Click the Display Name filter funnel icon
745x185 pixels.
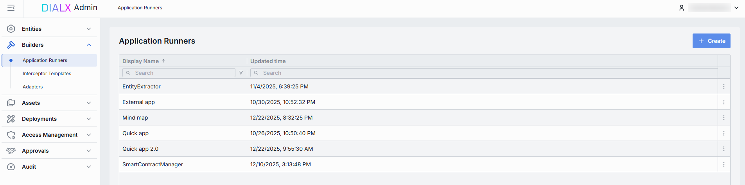[x=241, y=73]
